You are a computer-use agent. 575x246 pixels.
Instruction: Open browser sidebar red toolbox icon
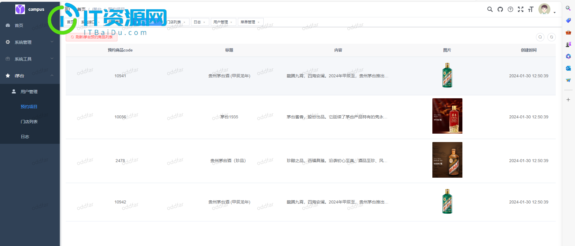568,32
